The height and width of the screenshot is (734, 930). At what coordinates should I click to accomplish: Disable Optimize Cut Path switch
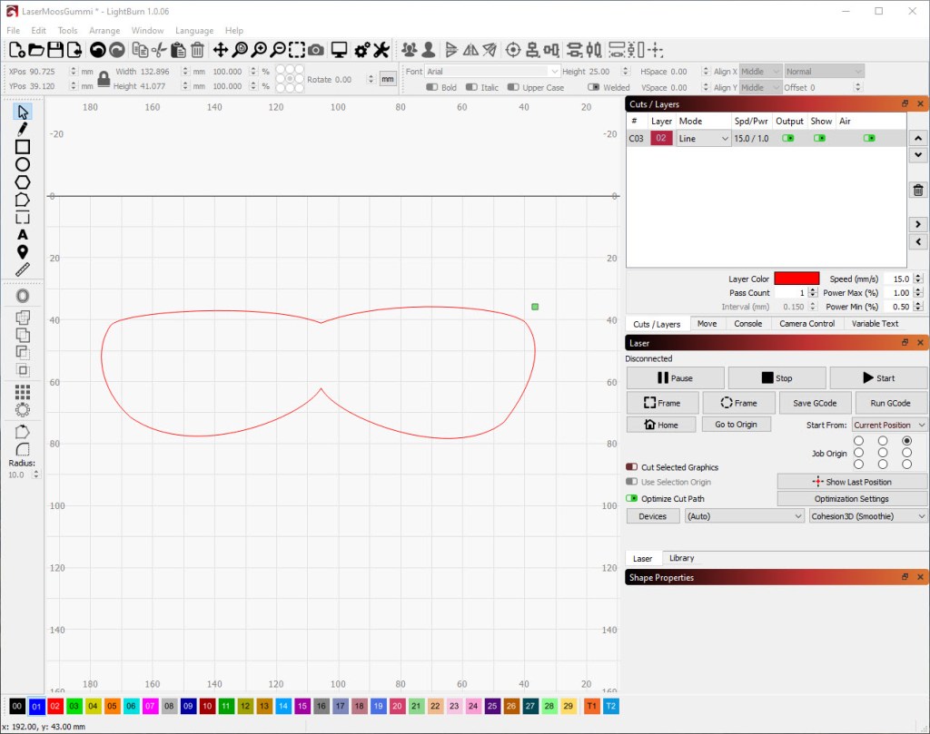[x=632, y=499]
